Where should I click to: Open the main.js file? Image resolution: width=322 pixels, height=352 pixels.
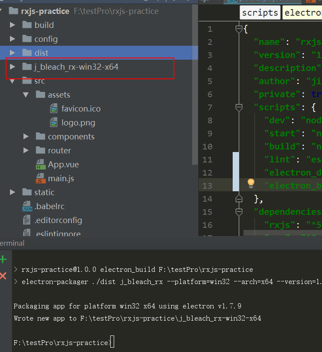(55, 179)
